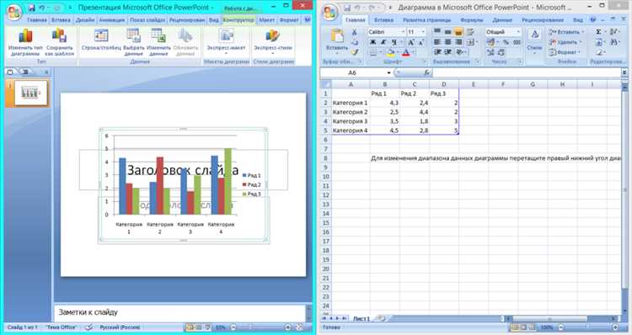Click the Экспресс-стили button
The width and height of the screenshot is (632, 335).
[273, 40]
